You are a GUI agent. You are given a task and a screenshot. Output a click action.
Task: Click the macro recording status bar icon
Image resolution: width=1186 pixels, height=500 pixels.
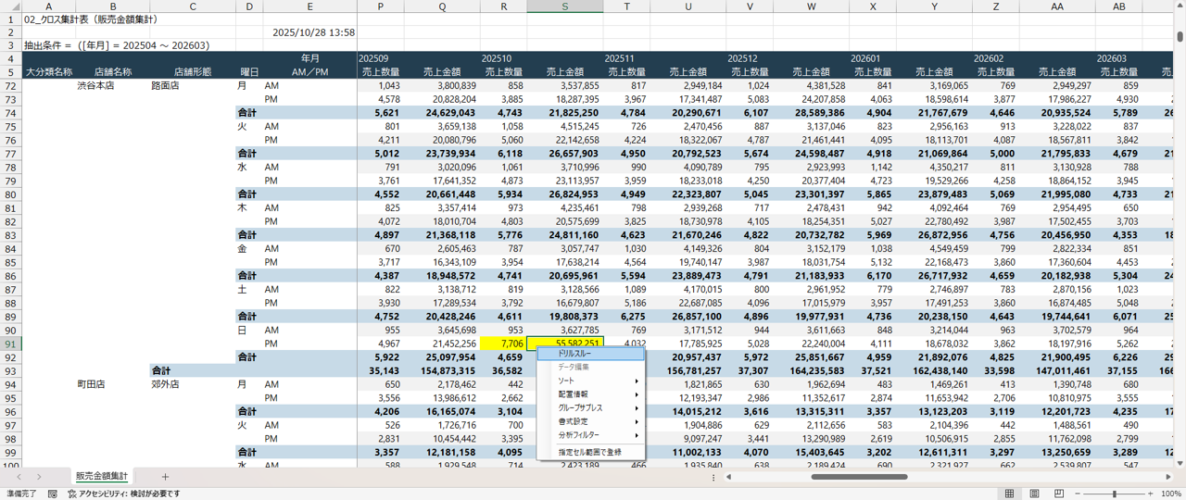[x=53, y=494]
